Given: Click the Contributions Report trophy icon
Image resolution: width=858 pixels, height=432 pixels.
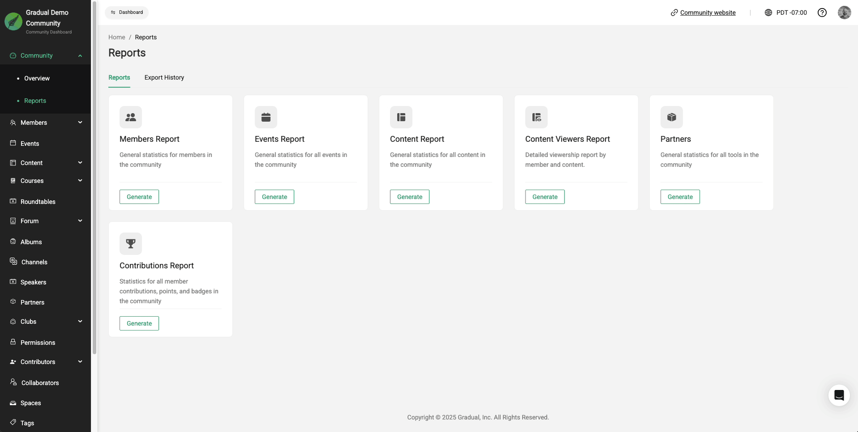Looking at the screenshot, I should click(131, 244).
